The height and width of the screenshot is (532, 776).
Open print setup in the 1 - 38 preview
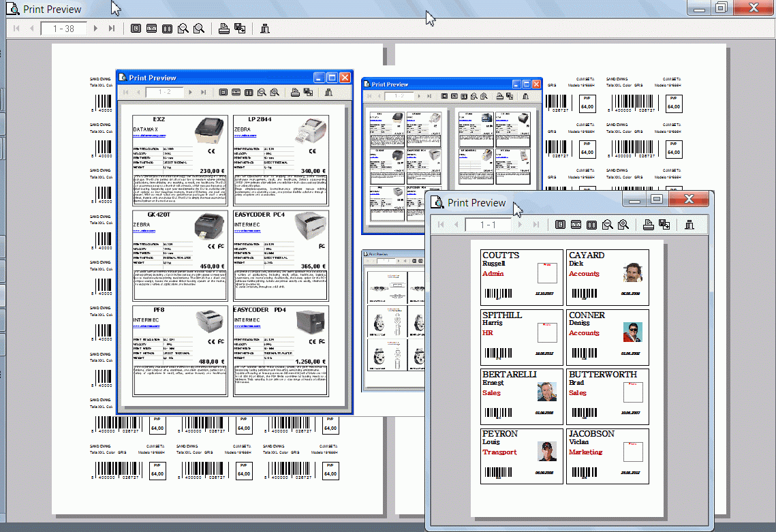click(240, 29)
